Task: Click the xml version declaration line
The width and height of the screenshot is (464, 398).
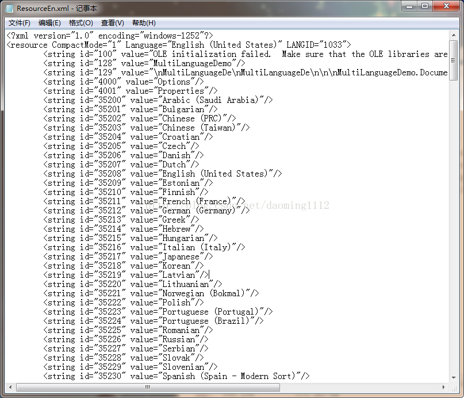Action: click(110, 36)
